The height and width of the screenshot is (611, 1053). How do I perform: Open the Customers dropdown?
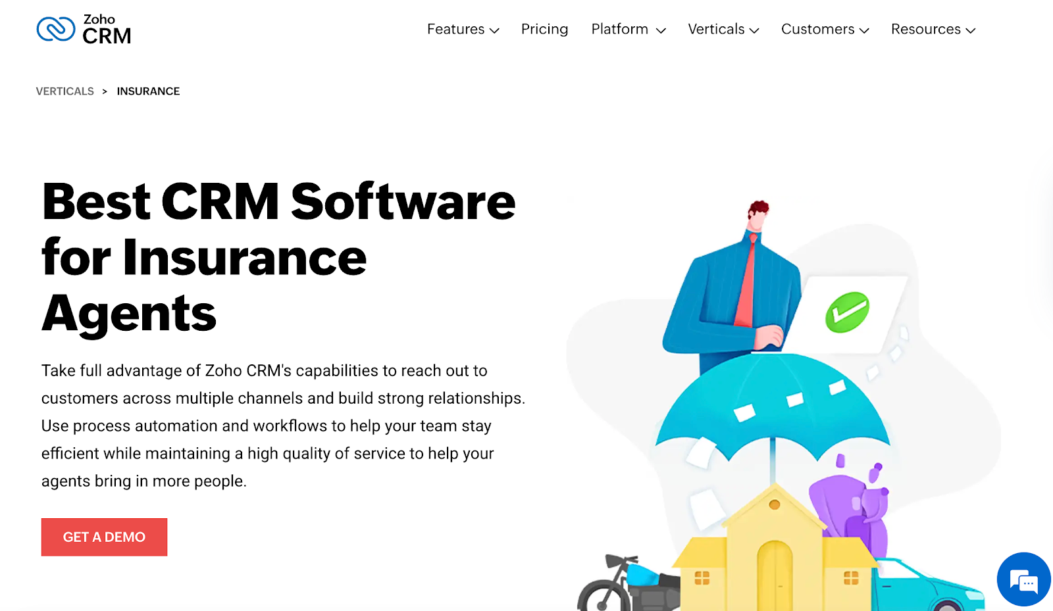[x=824, y=29]
